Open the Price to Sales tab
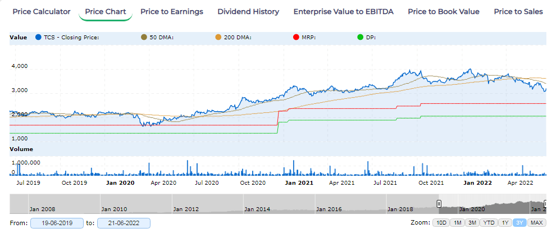Screen dimensions: 552x242 [518, 12]
